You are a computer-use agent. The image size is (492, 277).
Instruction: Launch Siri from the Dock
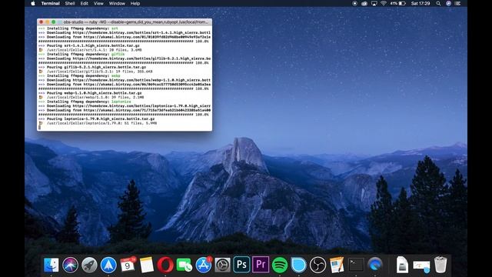pos(70,265)
